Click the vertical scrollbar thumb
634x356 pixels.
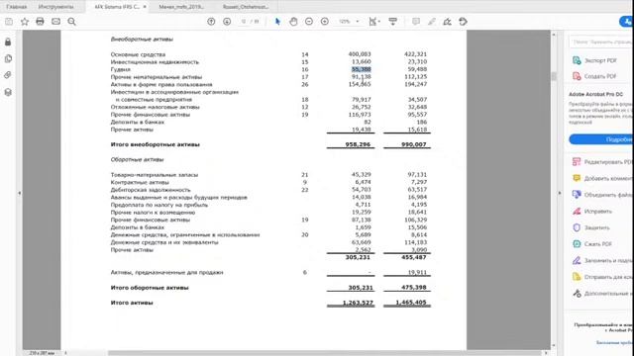pos(554,76)
